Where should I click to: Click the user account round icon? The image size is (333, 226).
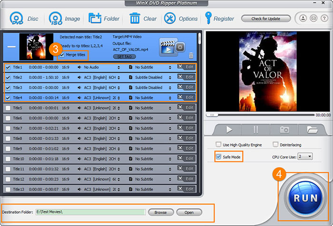[303, 19]
